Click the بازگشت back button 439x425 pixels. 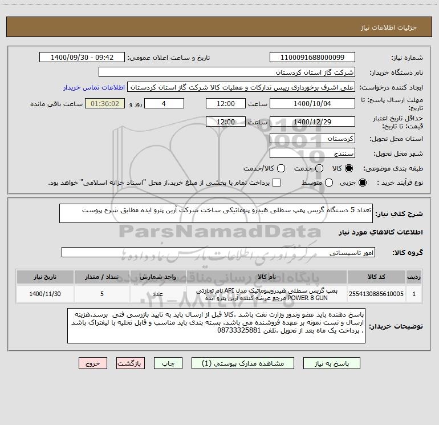point(131,363)
